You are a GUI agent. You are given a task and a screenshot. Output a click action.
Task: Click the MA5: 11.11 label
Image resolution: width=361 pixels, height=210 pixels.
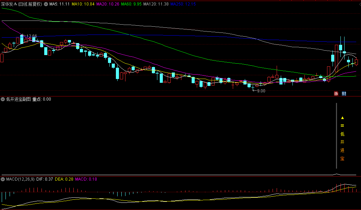[x=59, y=4]
